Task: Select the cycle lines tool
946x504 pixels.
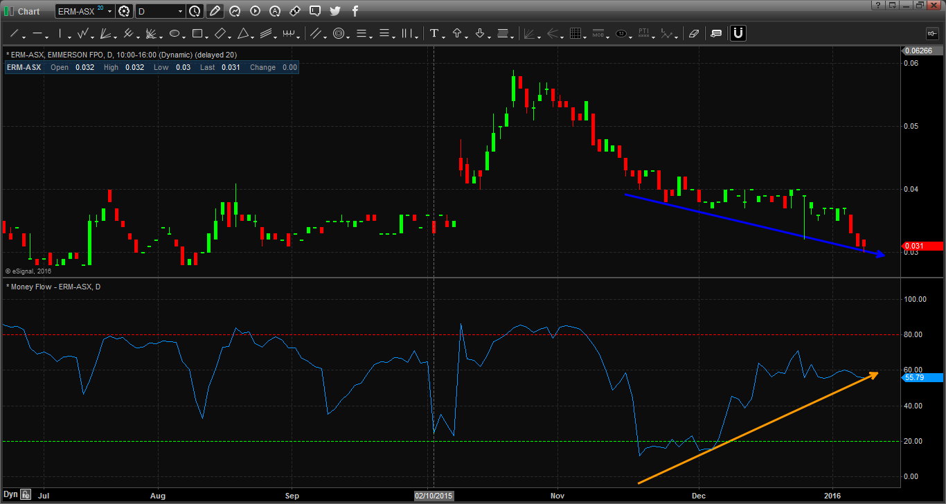Action: click(289, 33)
